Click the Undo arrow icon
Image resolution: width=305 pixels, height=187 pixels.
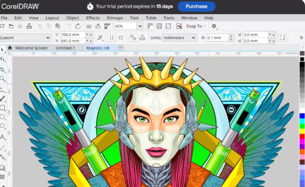(69, 26)
